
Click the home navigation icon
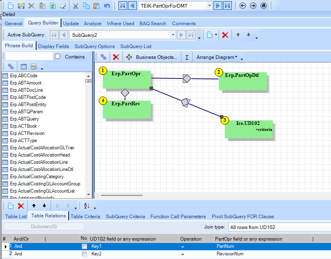coord(263,6)
